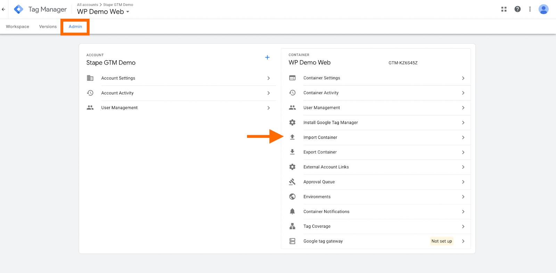Image resolution: width=556 pixels, height=273 pixels.
Task: Click the External Account Links gear icon
Action: point(292,167)
